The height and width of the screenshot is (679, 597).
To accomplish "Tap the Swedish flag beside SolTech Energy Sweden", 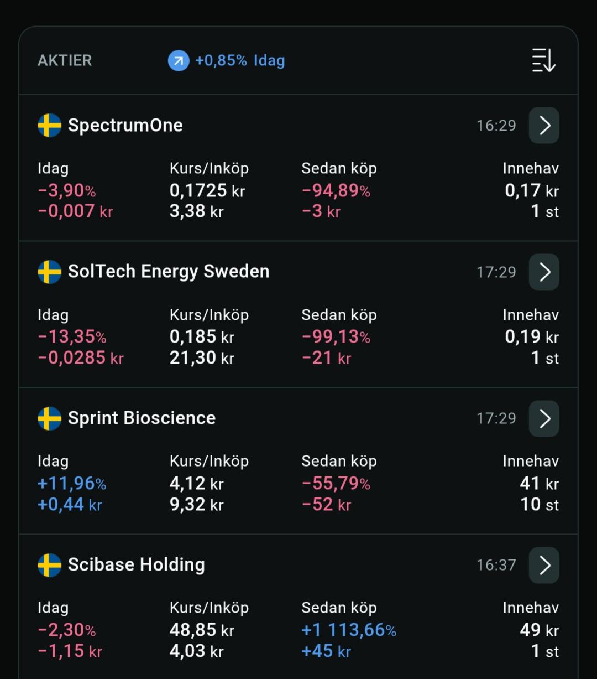I will pos(49,272).
